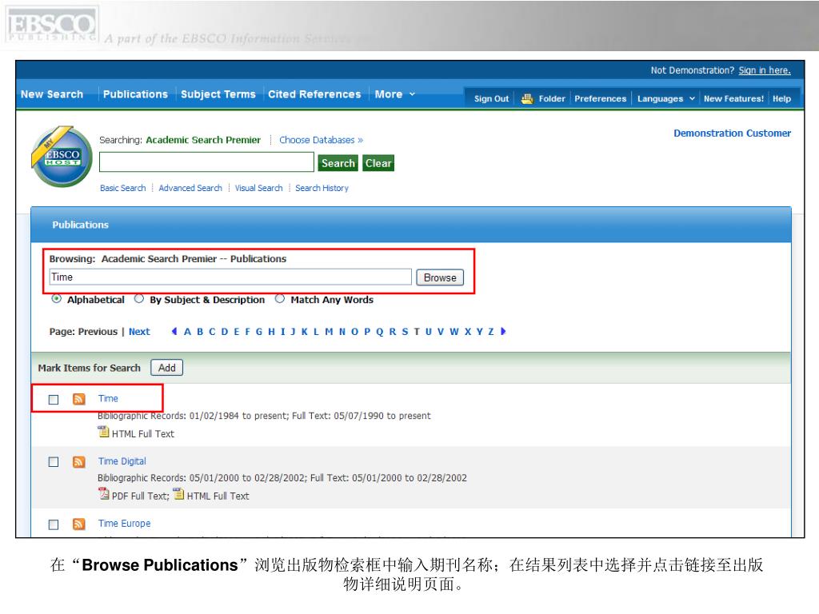Click HTML Full Text icon under Time

pyautogui.click(x=103, y=432)
